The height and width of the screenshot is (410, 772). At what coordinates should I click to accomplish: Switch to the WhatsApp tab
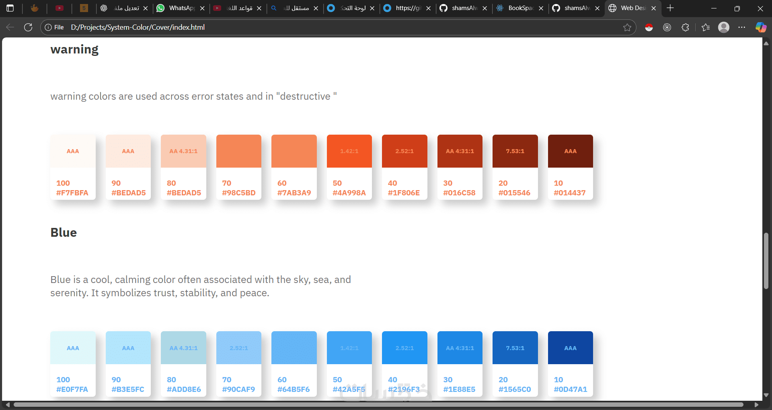pyautogui.click(x=176, y=8)
